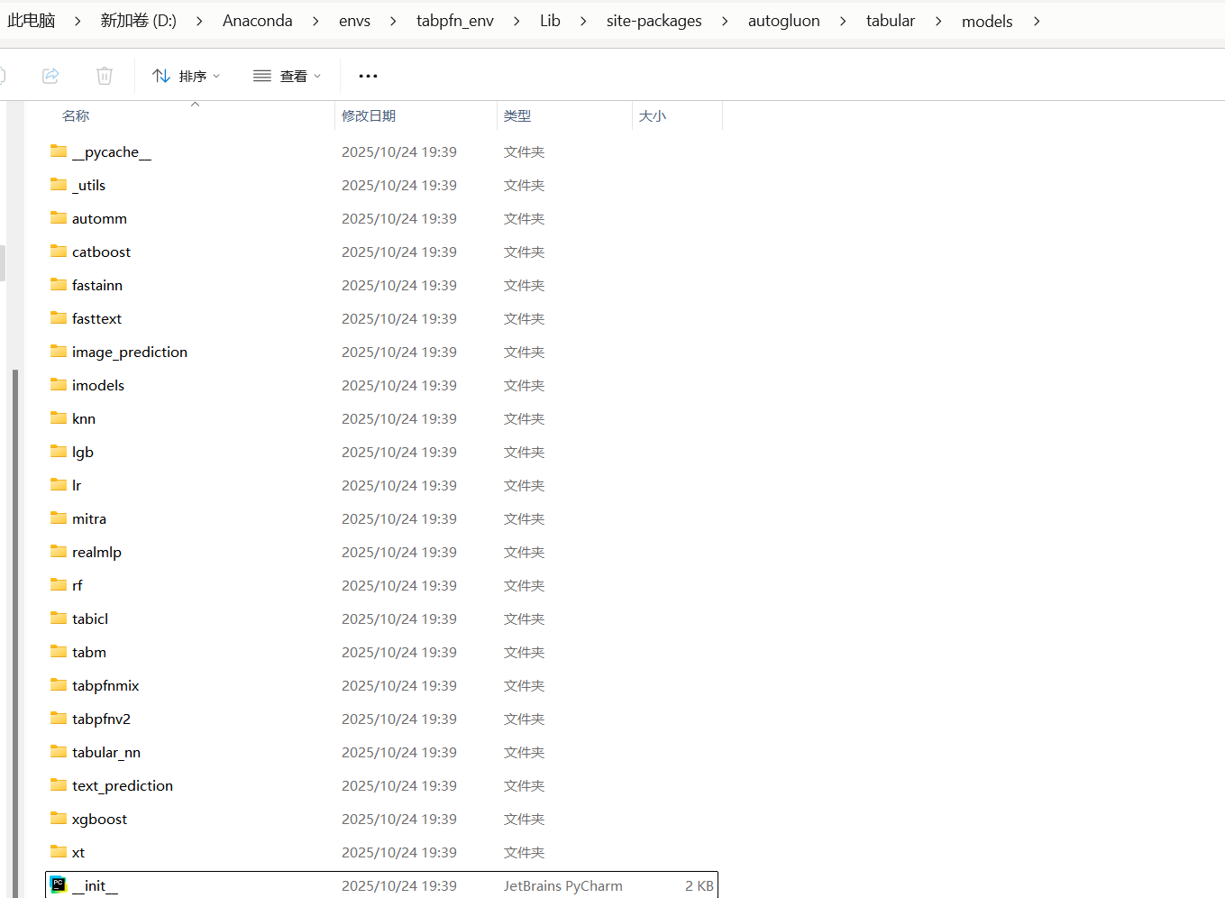Select the knn folder icon
The width and height of the screenshot is (1225, 898).
coord(59,417)
